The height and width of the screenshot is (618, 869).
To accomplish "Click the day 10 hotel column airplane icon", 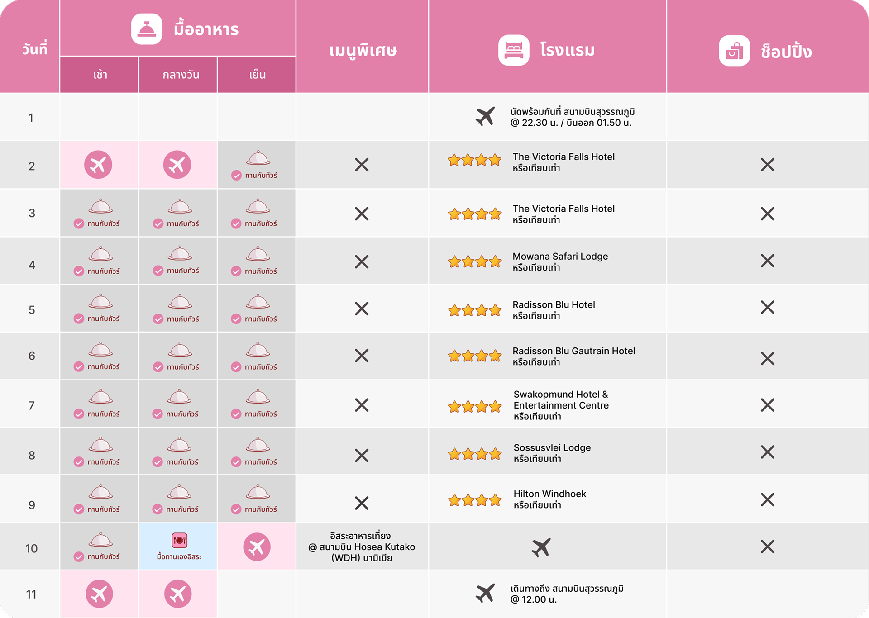I will (x=541, y=547).
